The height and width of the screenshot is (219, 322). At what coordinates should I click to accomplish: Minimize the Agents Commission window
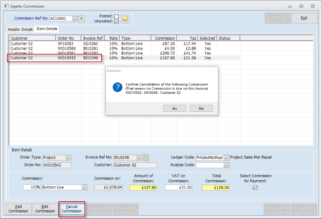point(290,6)
